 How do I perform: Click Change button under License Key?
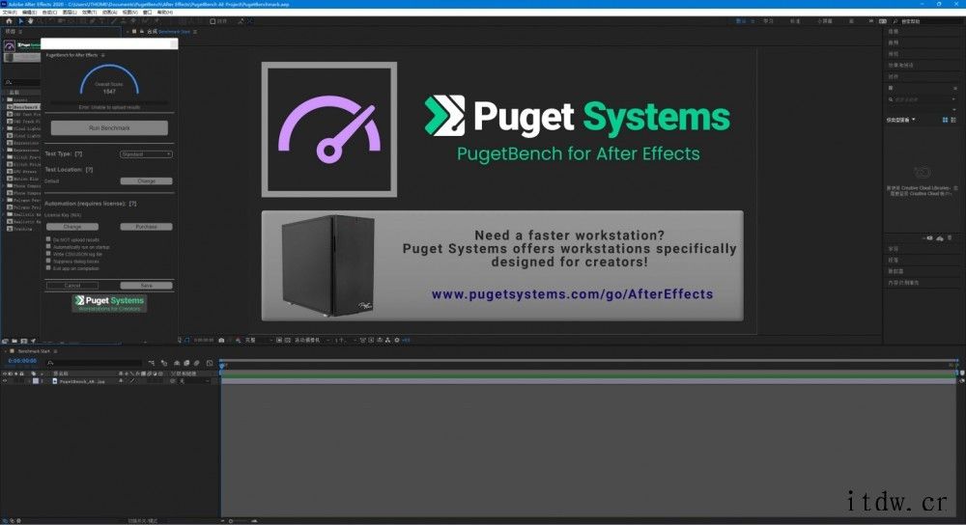[x=72, y=227]
